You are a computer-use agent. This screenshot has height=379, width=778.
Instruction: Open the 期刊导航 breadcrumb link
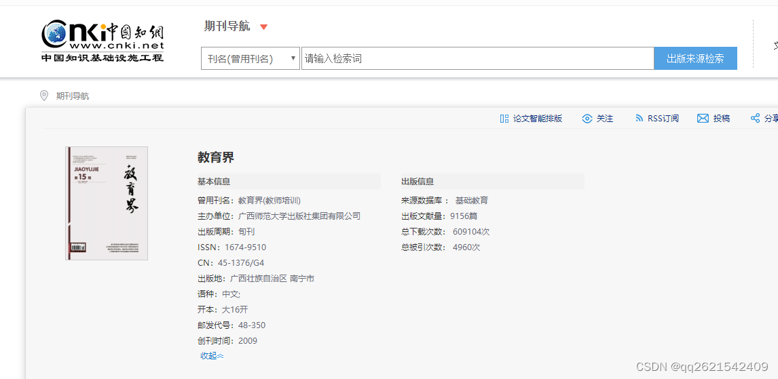(73, 96)
